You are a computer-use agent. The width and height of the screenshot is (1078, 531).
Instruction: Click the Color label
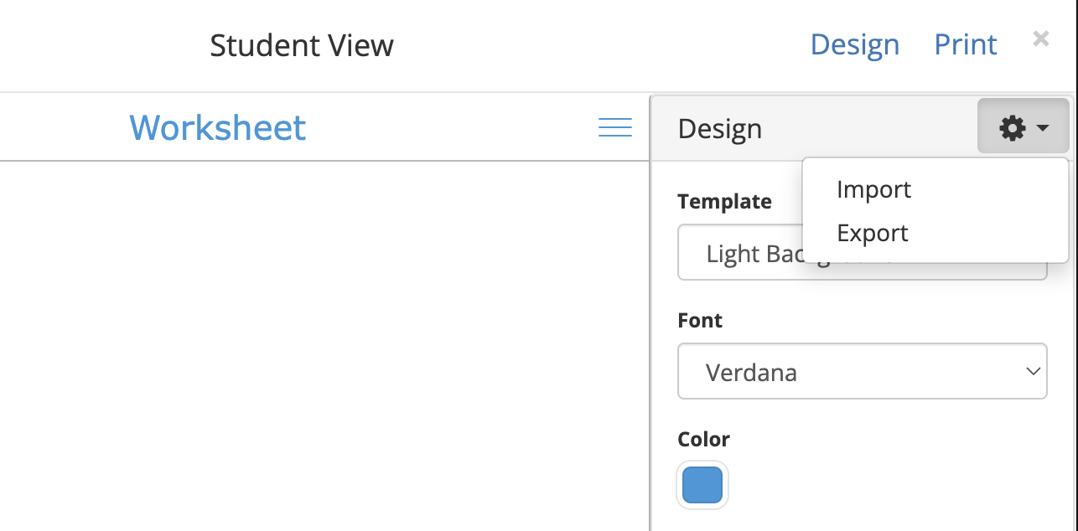[703, 439]
